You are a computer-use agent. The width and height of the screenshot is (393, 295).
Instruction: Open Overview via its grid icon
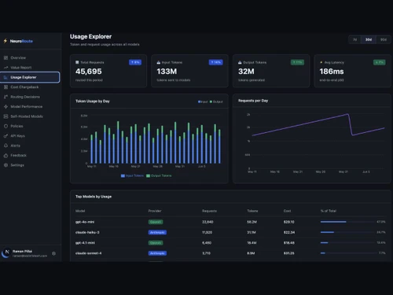[6, 57]
